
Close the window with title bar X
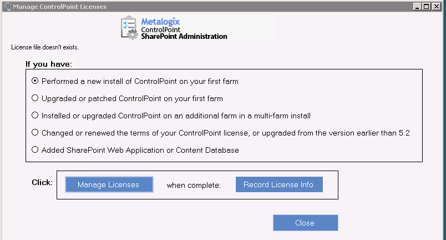(x=437, y=7)
